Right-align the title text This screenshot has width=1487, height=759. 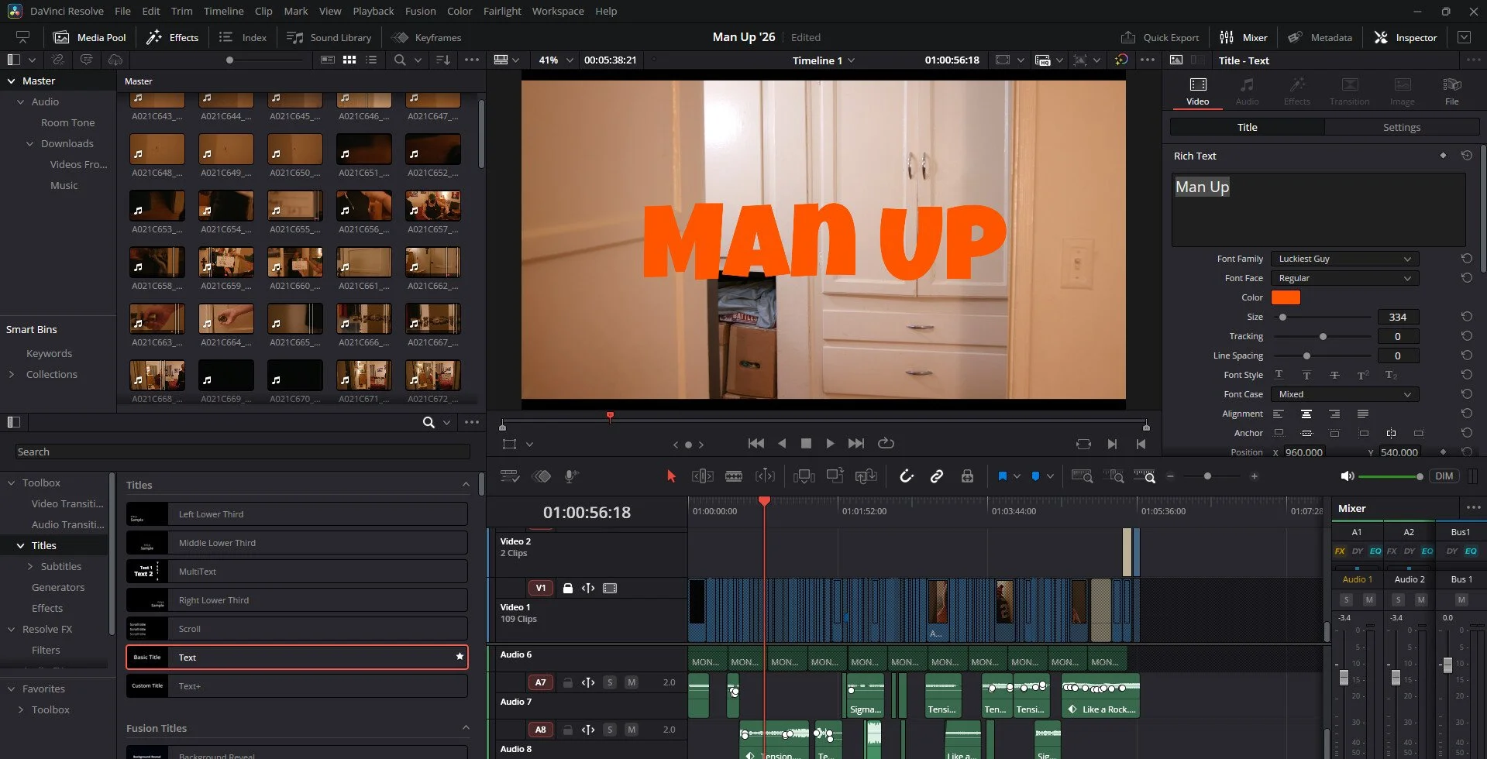coord(1334,414)
